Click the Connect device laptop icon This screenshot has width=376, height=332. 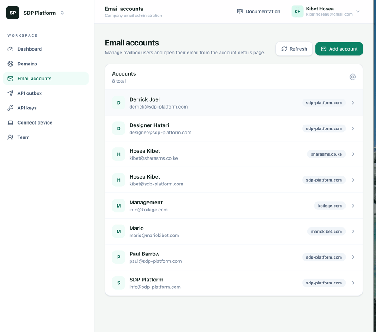point(10,123)
